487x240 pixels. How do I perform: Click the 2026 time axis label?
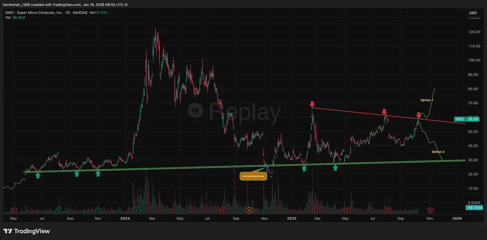pos(457,218)
